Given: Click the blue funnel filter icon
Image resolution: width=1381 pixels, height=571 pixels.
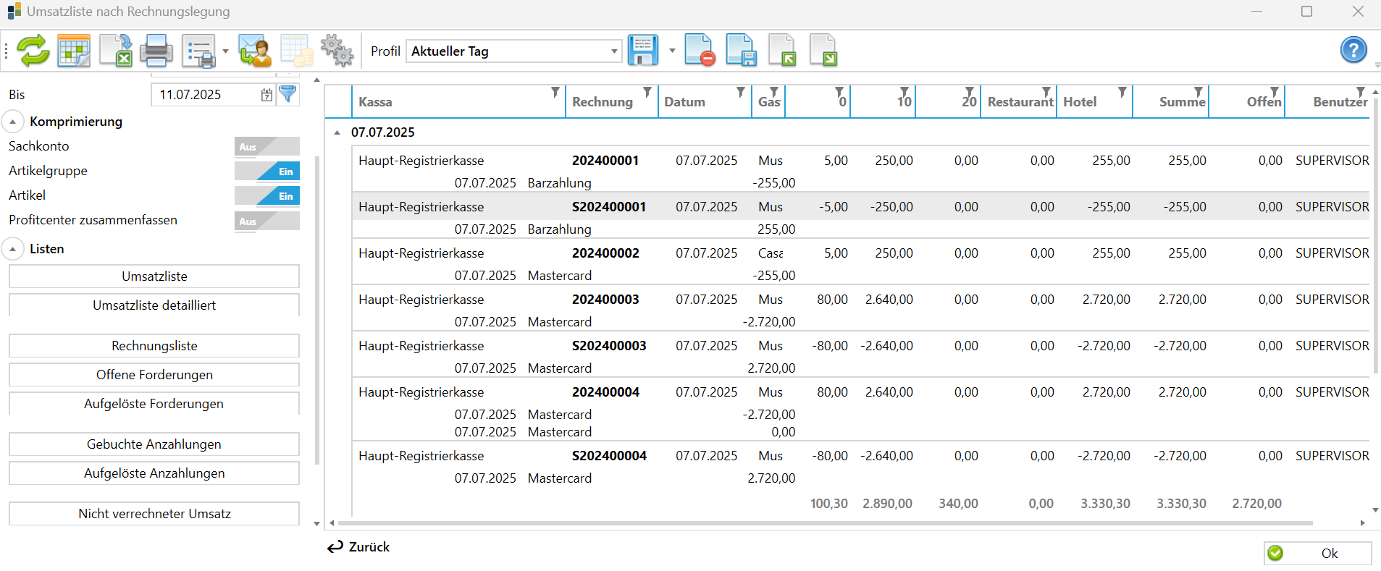Looking at the screenshot, I should tap(287, 94).
